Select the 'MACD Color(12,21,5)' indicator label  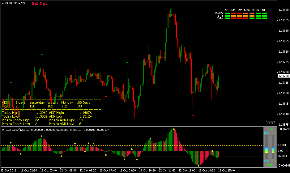[16, 130]
